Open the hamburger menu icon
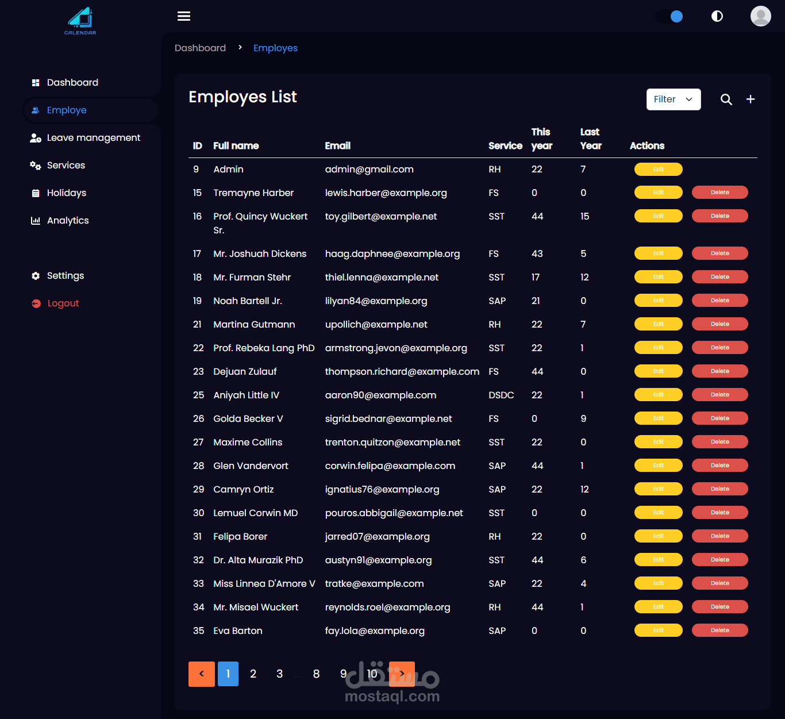 [x=184, y=16]
